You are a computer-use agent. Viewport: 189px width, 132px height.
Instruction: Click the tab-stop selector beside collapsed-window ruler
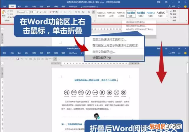(2, 63)
